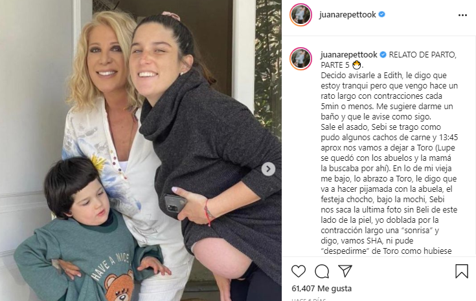Open juanarepettook profile picture in header

pos(301,15)
